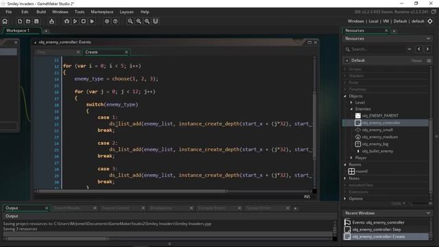Start the debugger with the bug icon
Screen dimensions: 439x247
(67, 21)
